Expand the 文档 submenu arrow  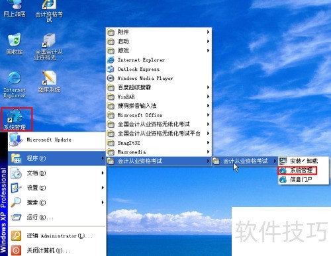pos(103,173)
